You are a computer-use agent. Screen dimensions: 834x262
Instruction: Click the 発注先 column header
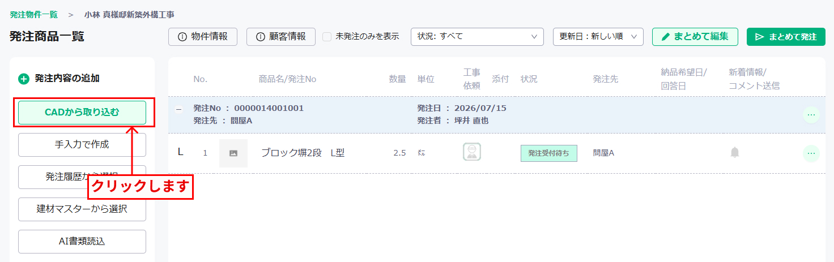tap(606, 79)
